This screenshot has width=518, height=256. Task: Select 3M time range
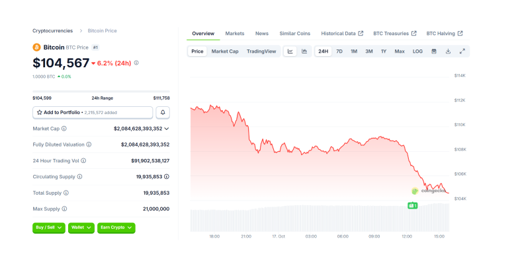click(x=369, y=51)
